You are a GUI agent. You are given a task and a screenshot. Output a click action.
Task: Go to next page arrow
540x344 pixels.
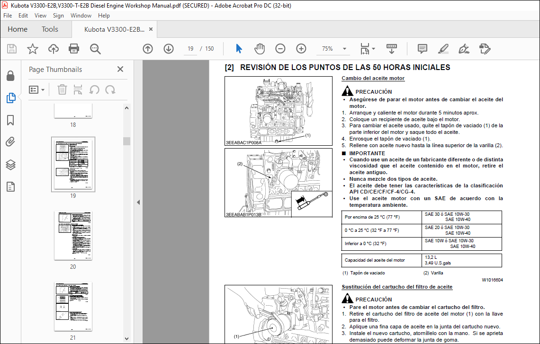(x=169, y=49)
